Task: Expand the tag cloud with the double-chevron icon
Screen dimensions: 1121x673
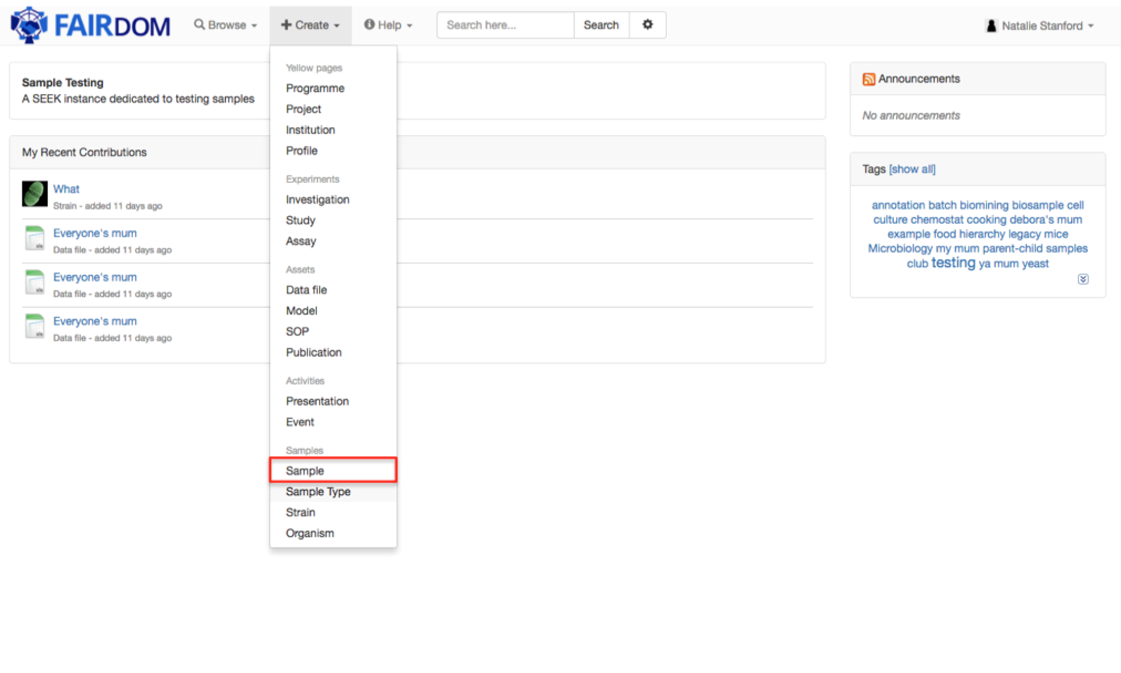Action: 1083,279
